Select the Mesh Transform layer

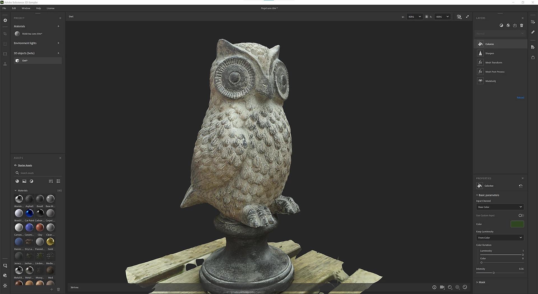pyautogui.click(x=500, y=62)
